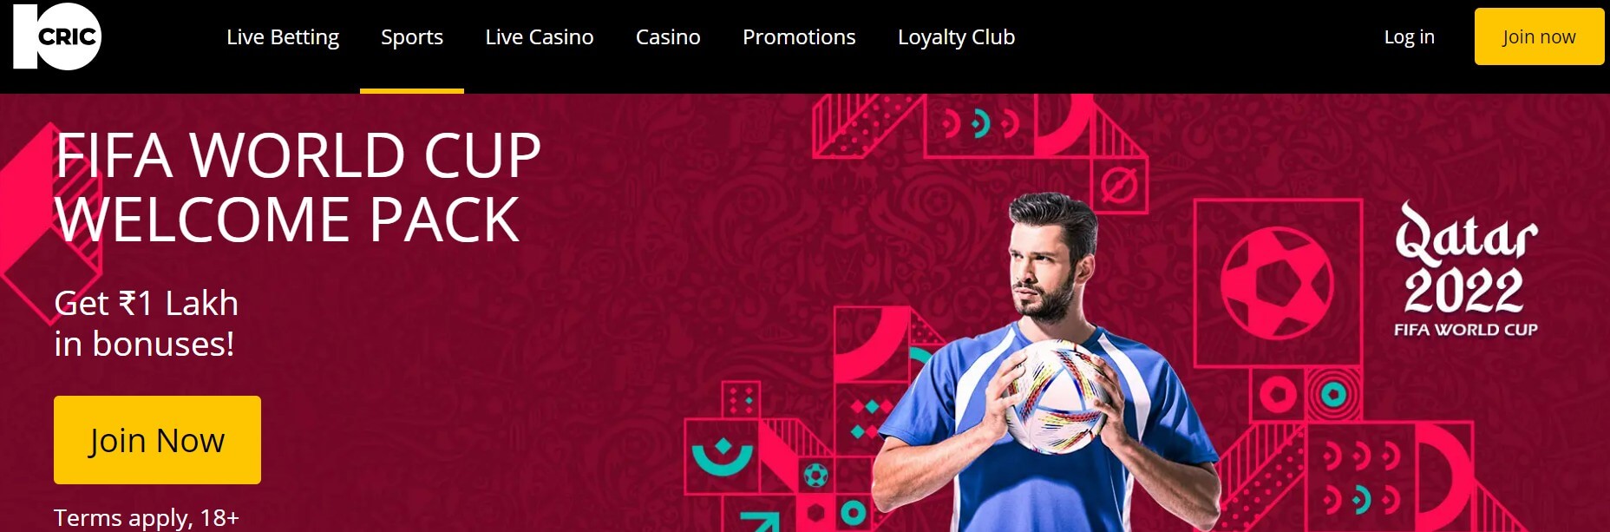Select the Sports tab
The image size is (1610, 532).
tap(412, 37)
